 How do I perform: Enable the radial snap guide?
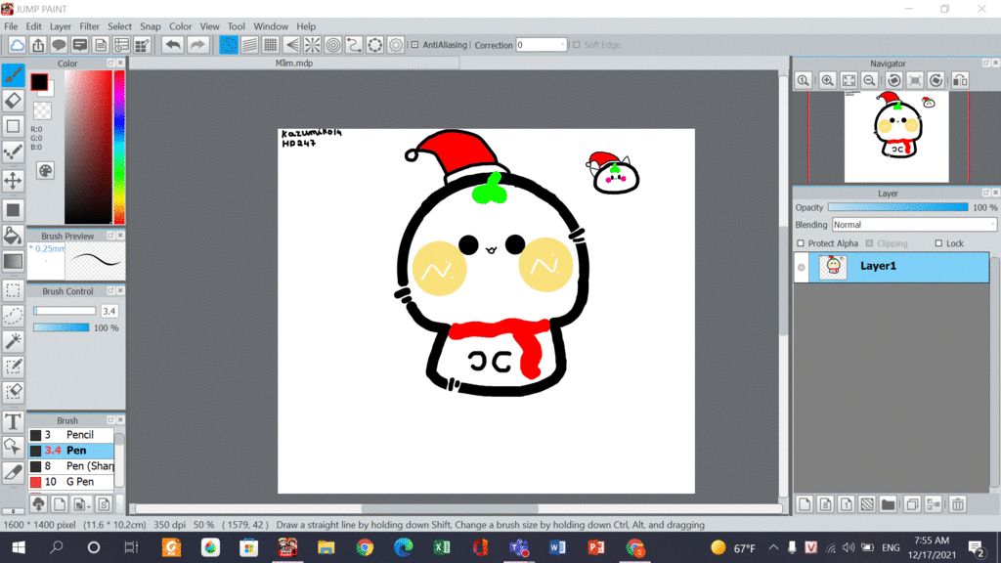tap(312, 45)
